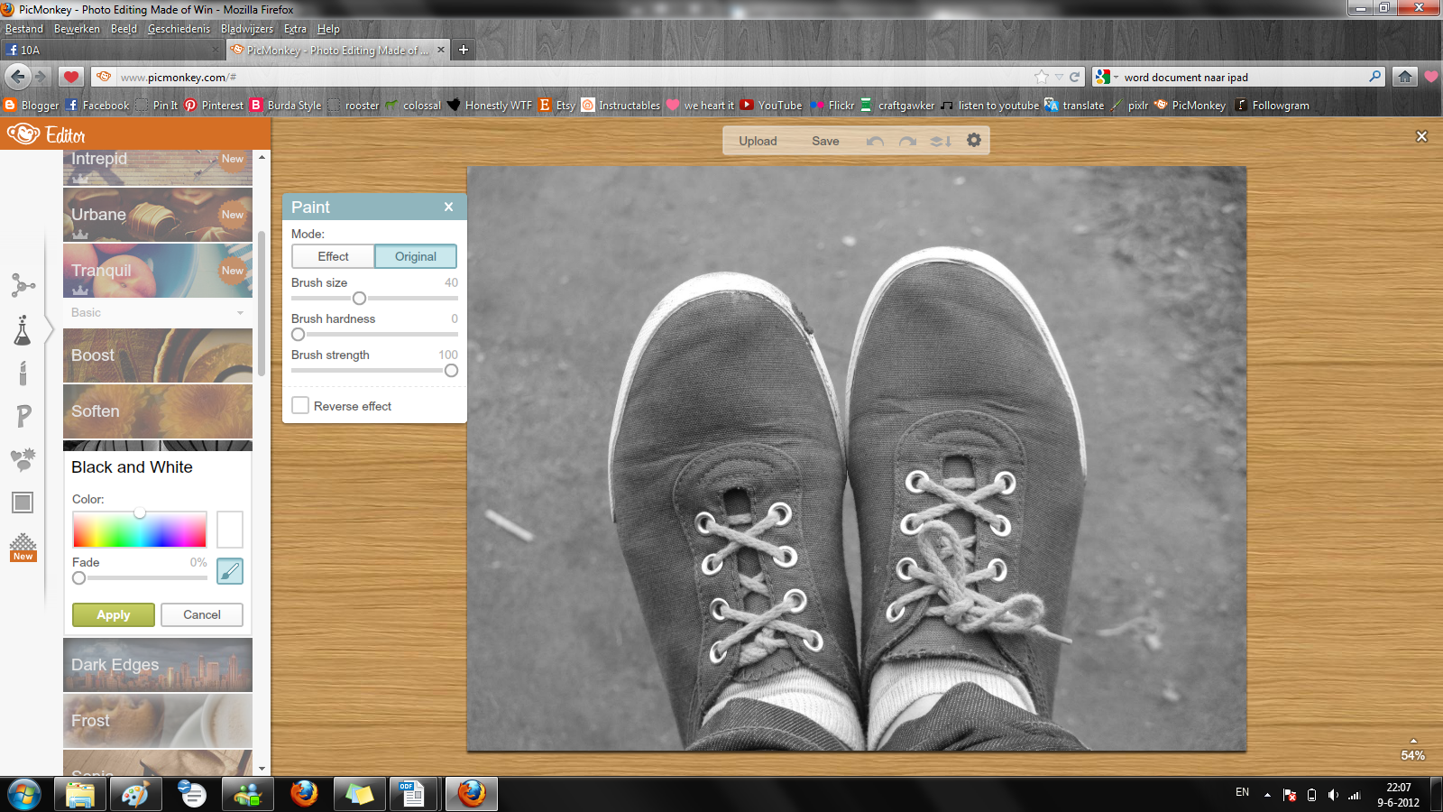Open new browser tab with plus
The height and width of the screenshot is (812, 1443).
point(464,50)
